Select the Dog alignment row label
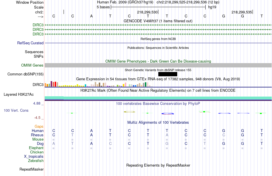 point(40,144)
